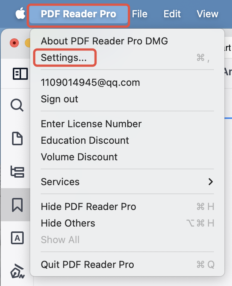Open the search panel magnifier icon
This screenshot has height=286, width=232.
tap(17, 105)
